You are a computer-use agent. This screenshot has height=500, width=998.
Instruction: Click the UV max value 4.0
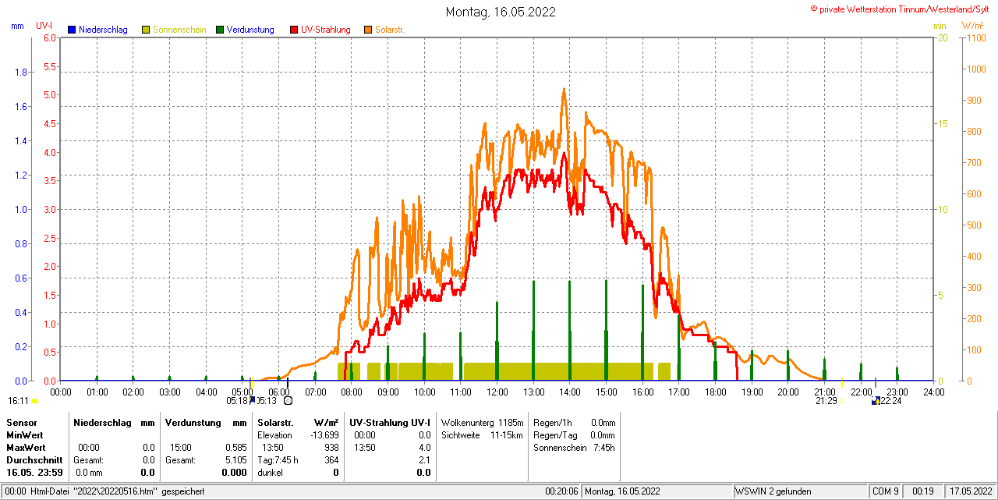click(x=424, y=448)
